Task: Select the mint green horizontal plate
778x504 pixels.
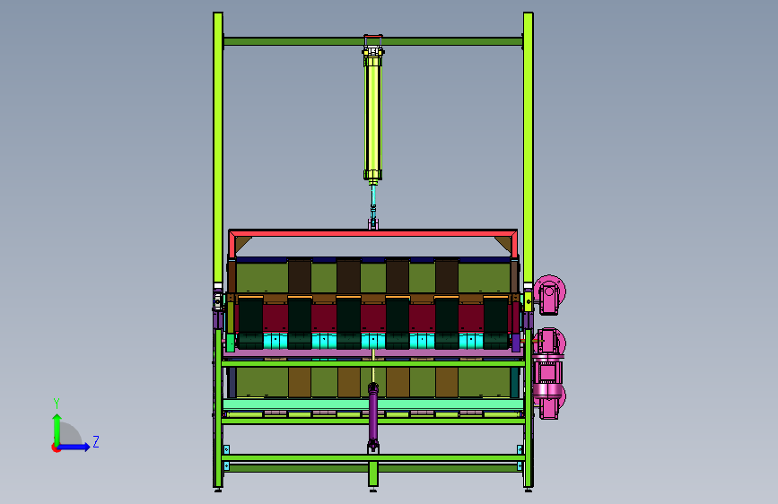Action: [x=373, y=404]
